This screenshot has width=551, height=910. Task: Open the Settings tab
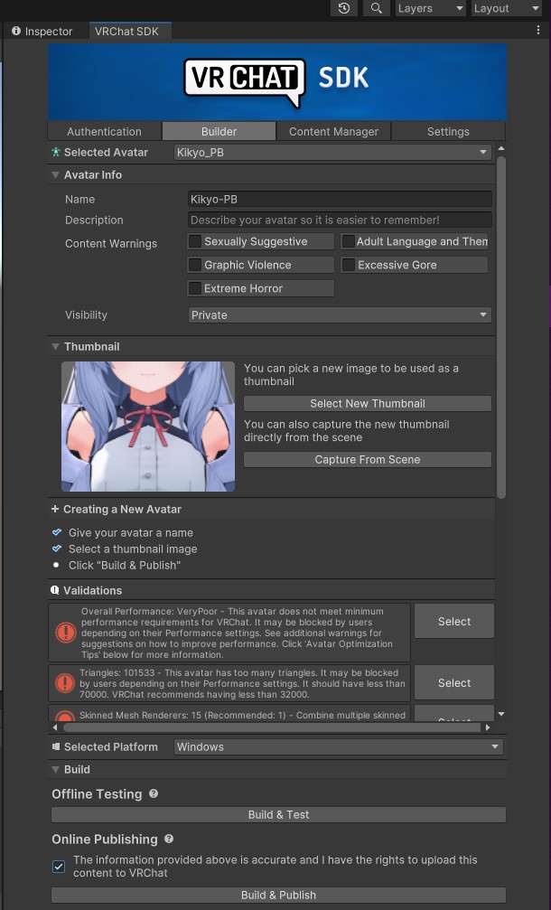pyautogui.click(x=448, y=132)
